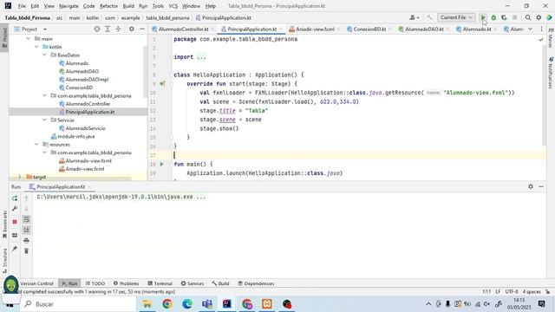
Task: Switch to AlumnadoController.kt tab
Action: coord(183,29)
